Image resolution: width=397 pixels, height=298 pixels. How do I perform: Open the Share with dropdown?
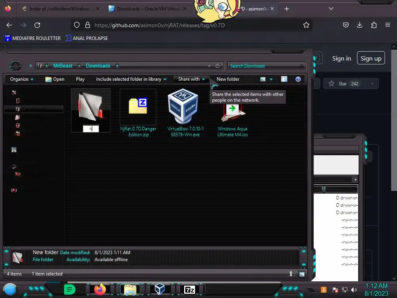click(192, 79)
